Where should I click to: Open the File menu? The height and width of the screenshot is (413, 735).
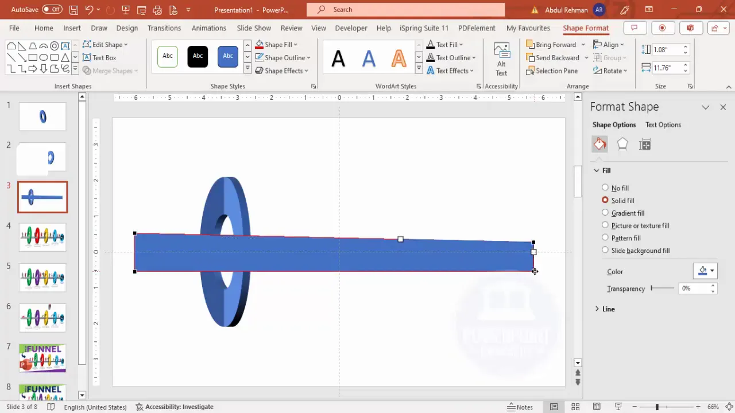14,28
